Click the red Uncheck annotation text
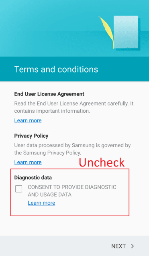 (x=102, y=163)
